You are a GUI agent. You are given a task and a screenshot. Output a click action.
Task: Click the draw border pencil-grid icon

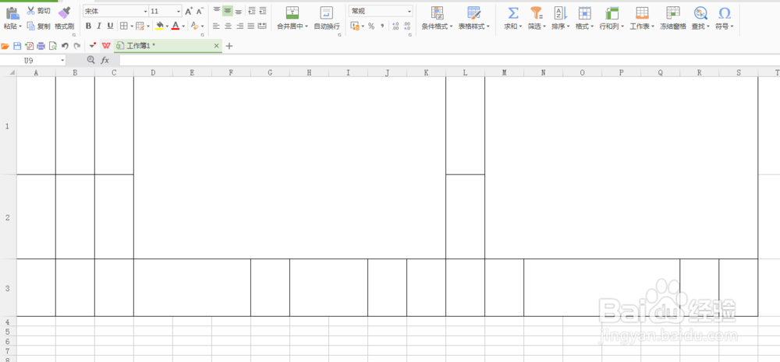[140, 26]
